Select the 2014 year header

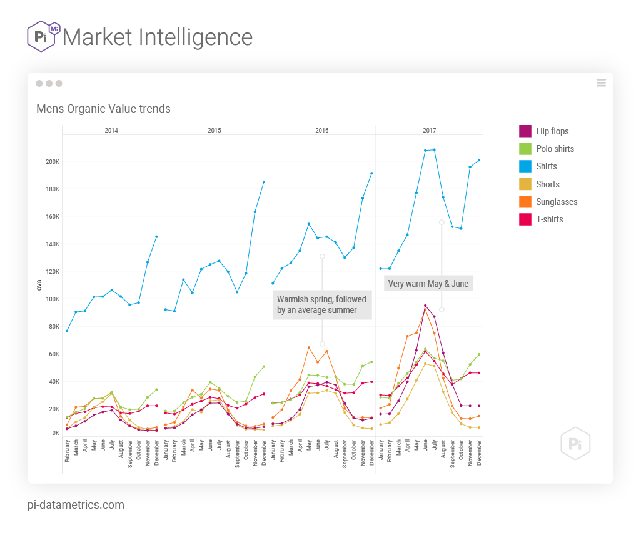tap(111, 131)
